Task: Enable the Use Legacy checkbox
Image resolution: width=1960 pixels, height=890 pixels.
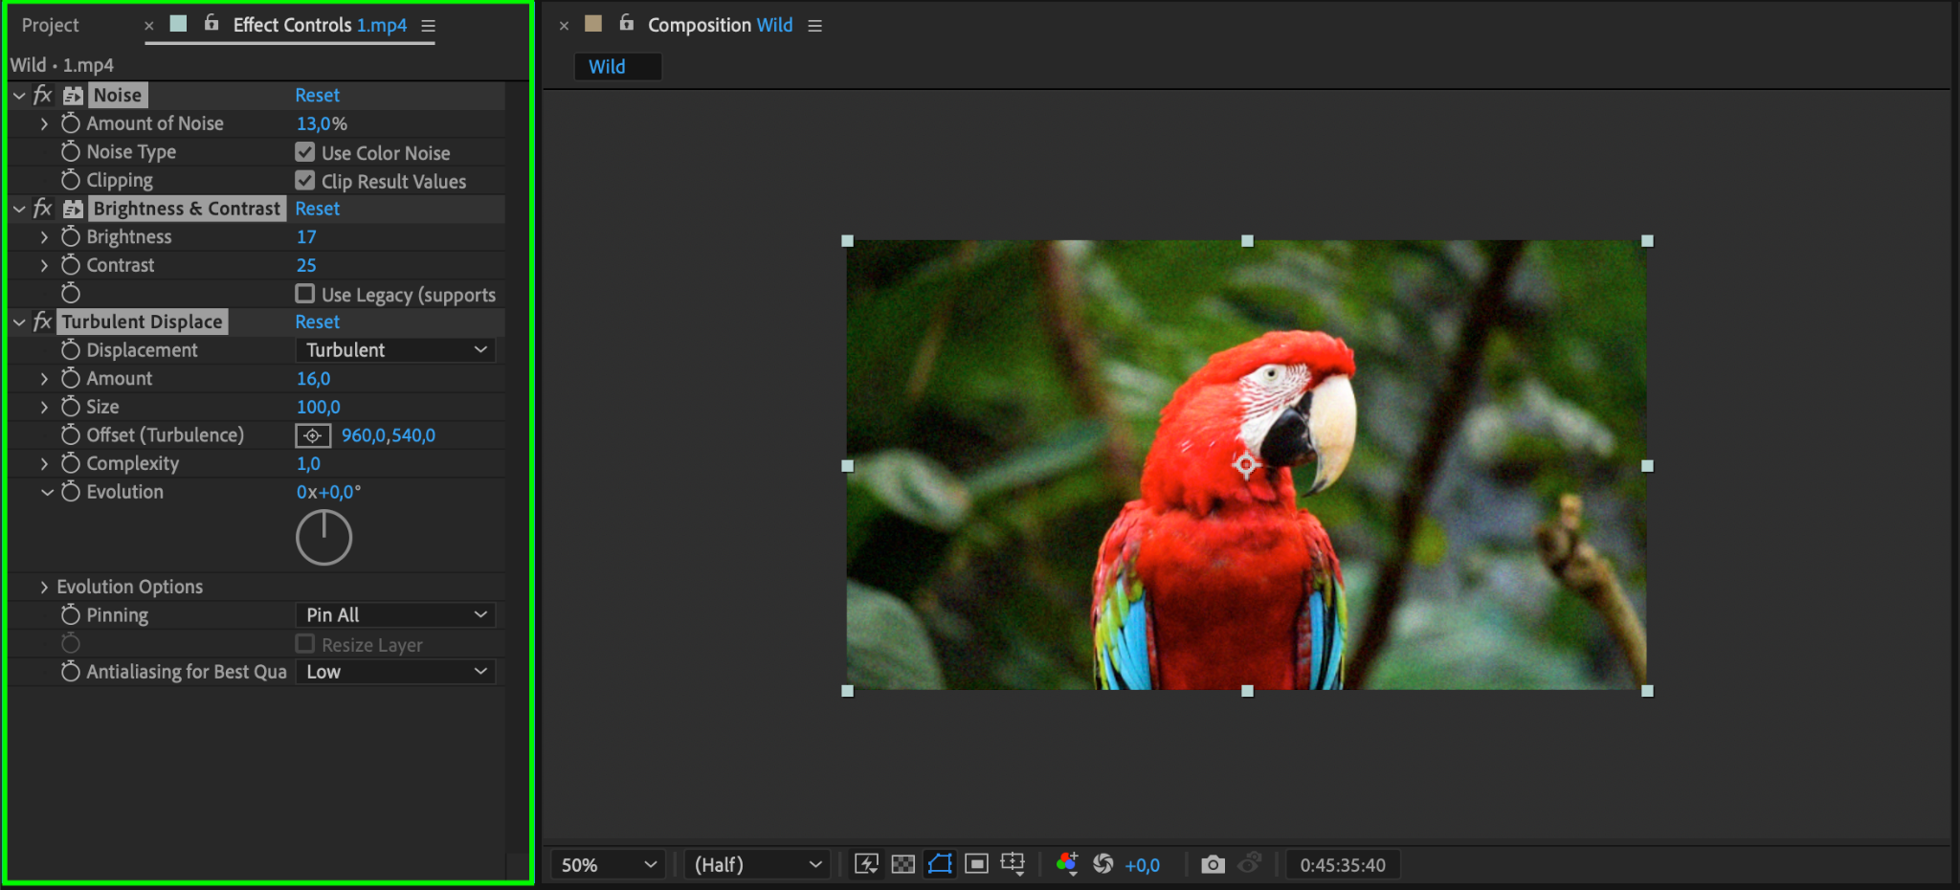Action: point(305,294)
